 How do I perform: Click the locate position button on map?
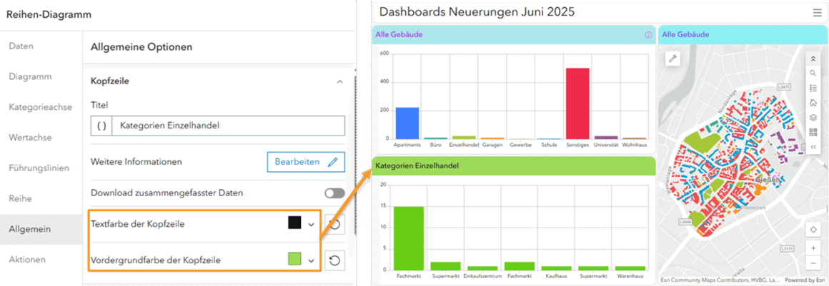pos(813,230)
